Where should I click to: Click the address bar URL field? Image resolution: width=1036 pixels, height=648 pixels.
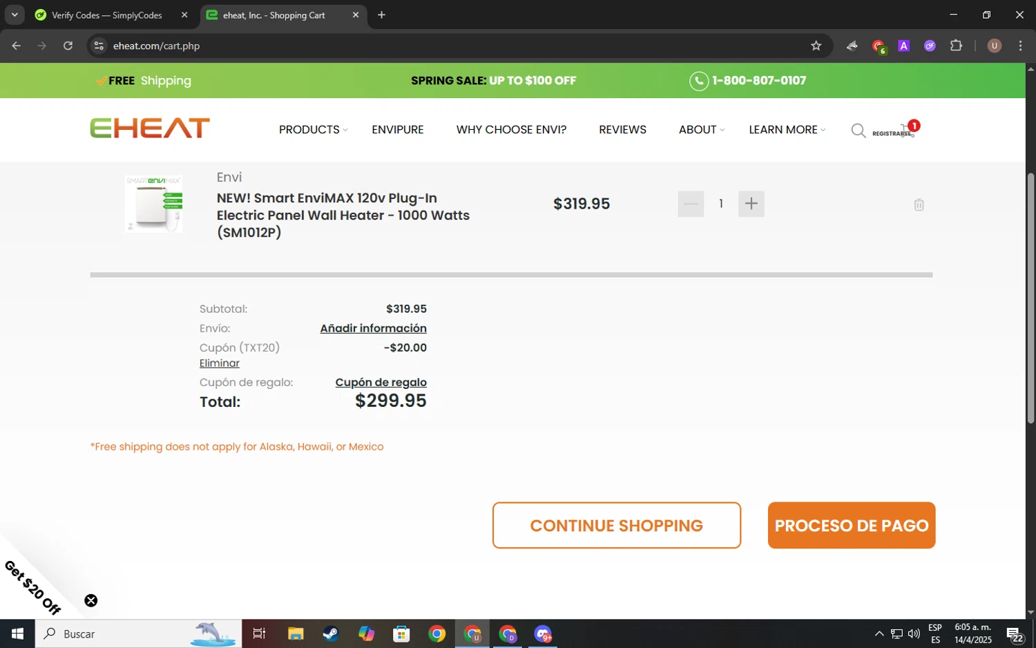(x=456, y=46)
